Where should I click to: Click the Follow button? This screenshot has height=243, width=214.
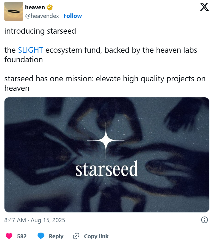(73, 16)
